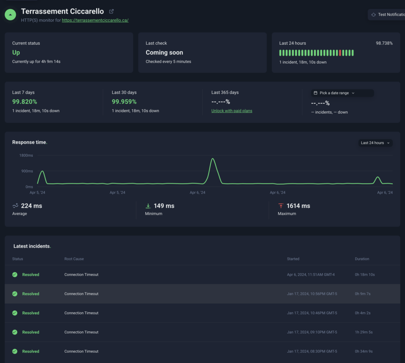Select incident started Jan 17, 10:56PM
This screenshot has width=405, height=363.
coord(312,294)
